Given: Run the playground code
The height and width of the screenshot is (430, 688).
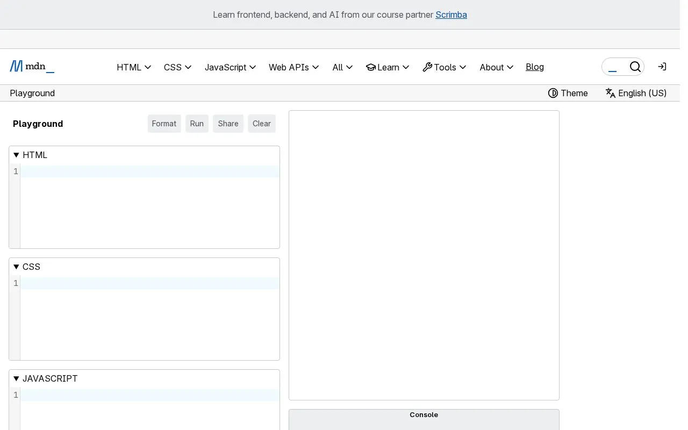Looking at the screenshot, I should click(197, 124).
